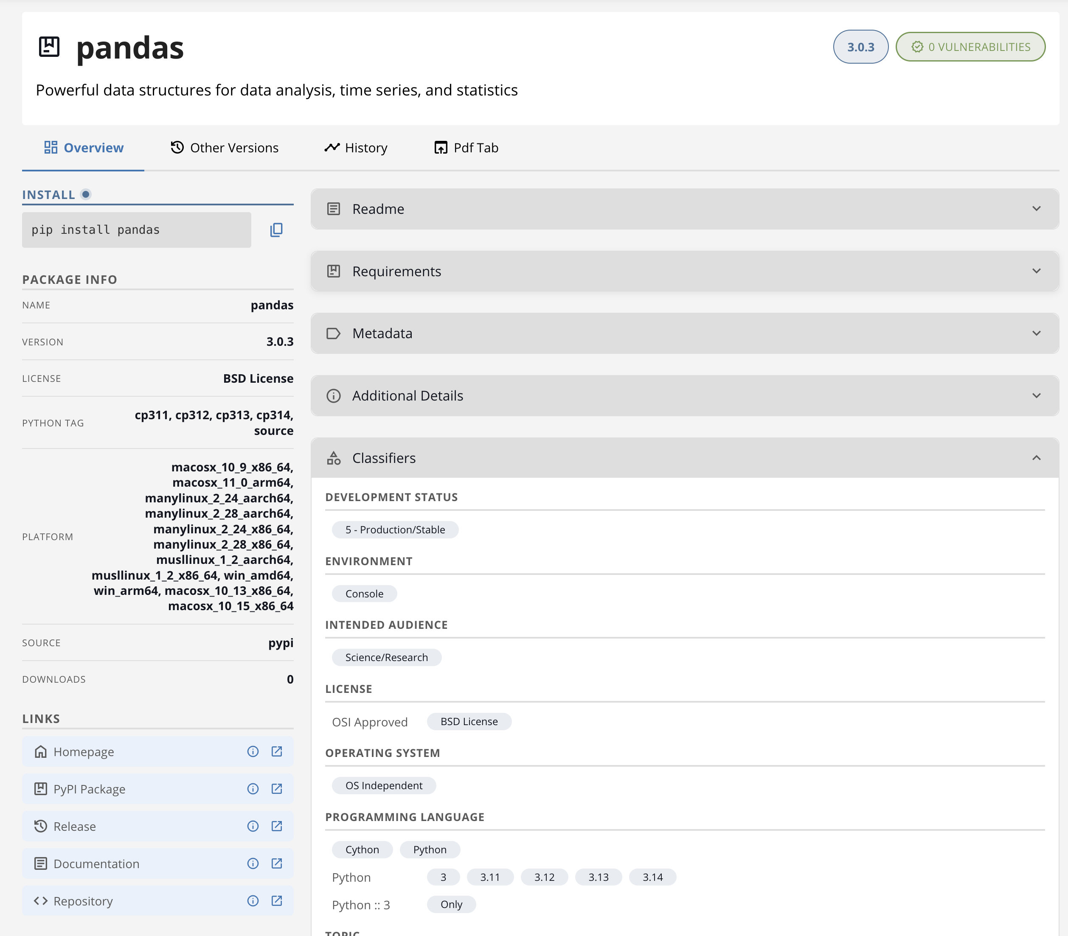Screen dimensions: 1068x936
Task: Switch to the Overview tab
Action: (84, 148)
